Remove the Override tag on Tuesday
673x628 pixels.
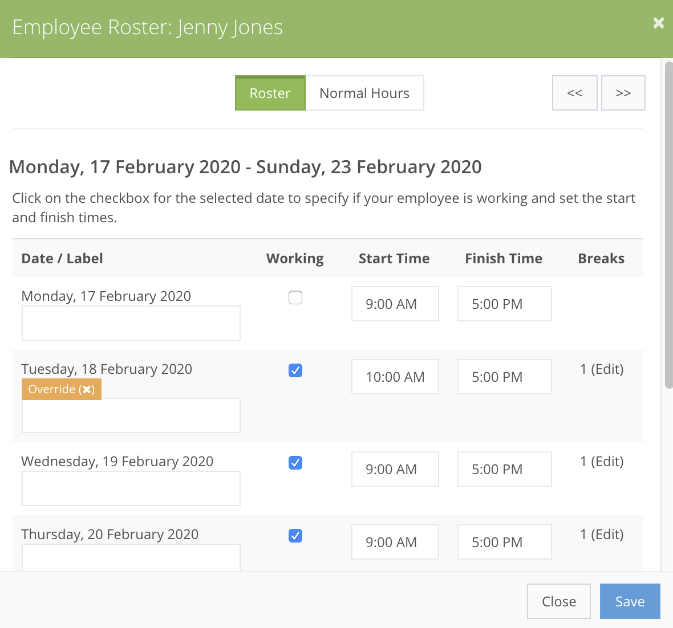point(87,389)
